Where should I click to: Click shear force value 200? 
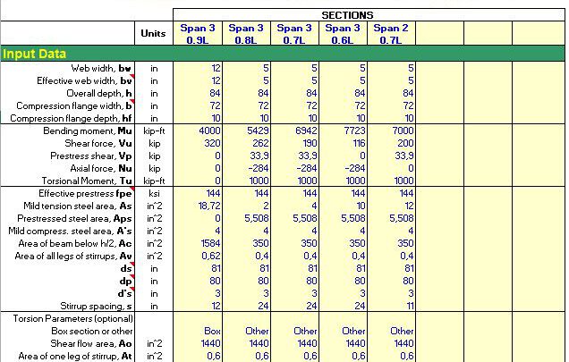405,144
